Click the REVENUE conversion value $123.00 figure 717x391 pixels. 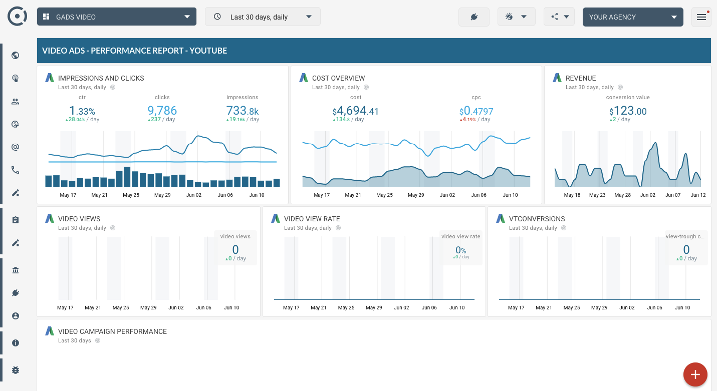tap(628, 112)
